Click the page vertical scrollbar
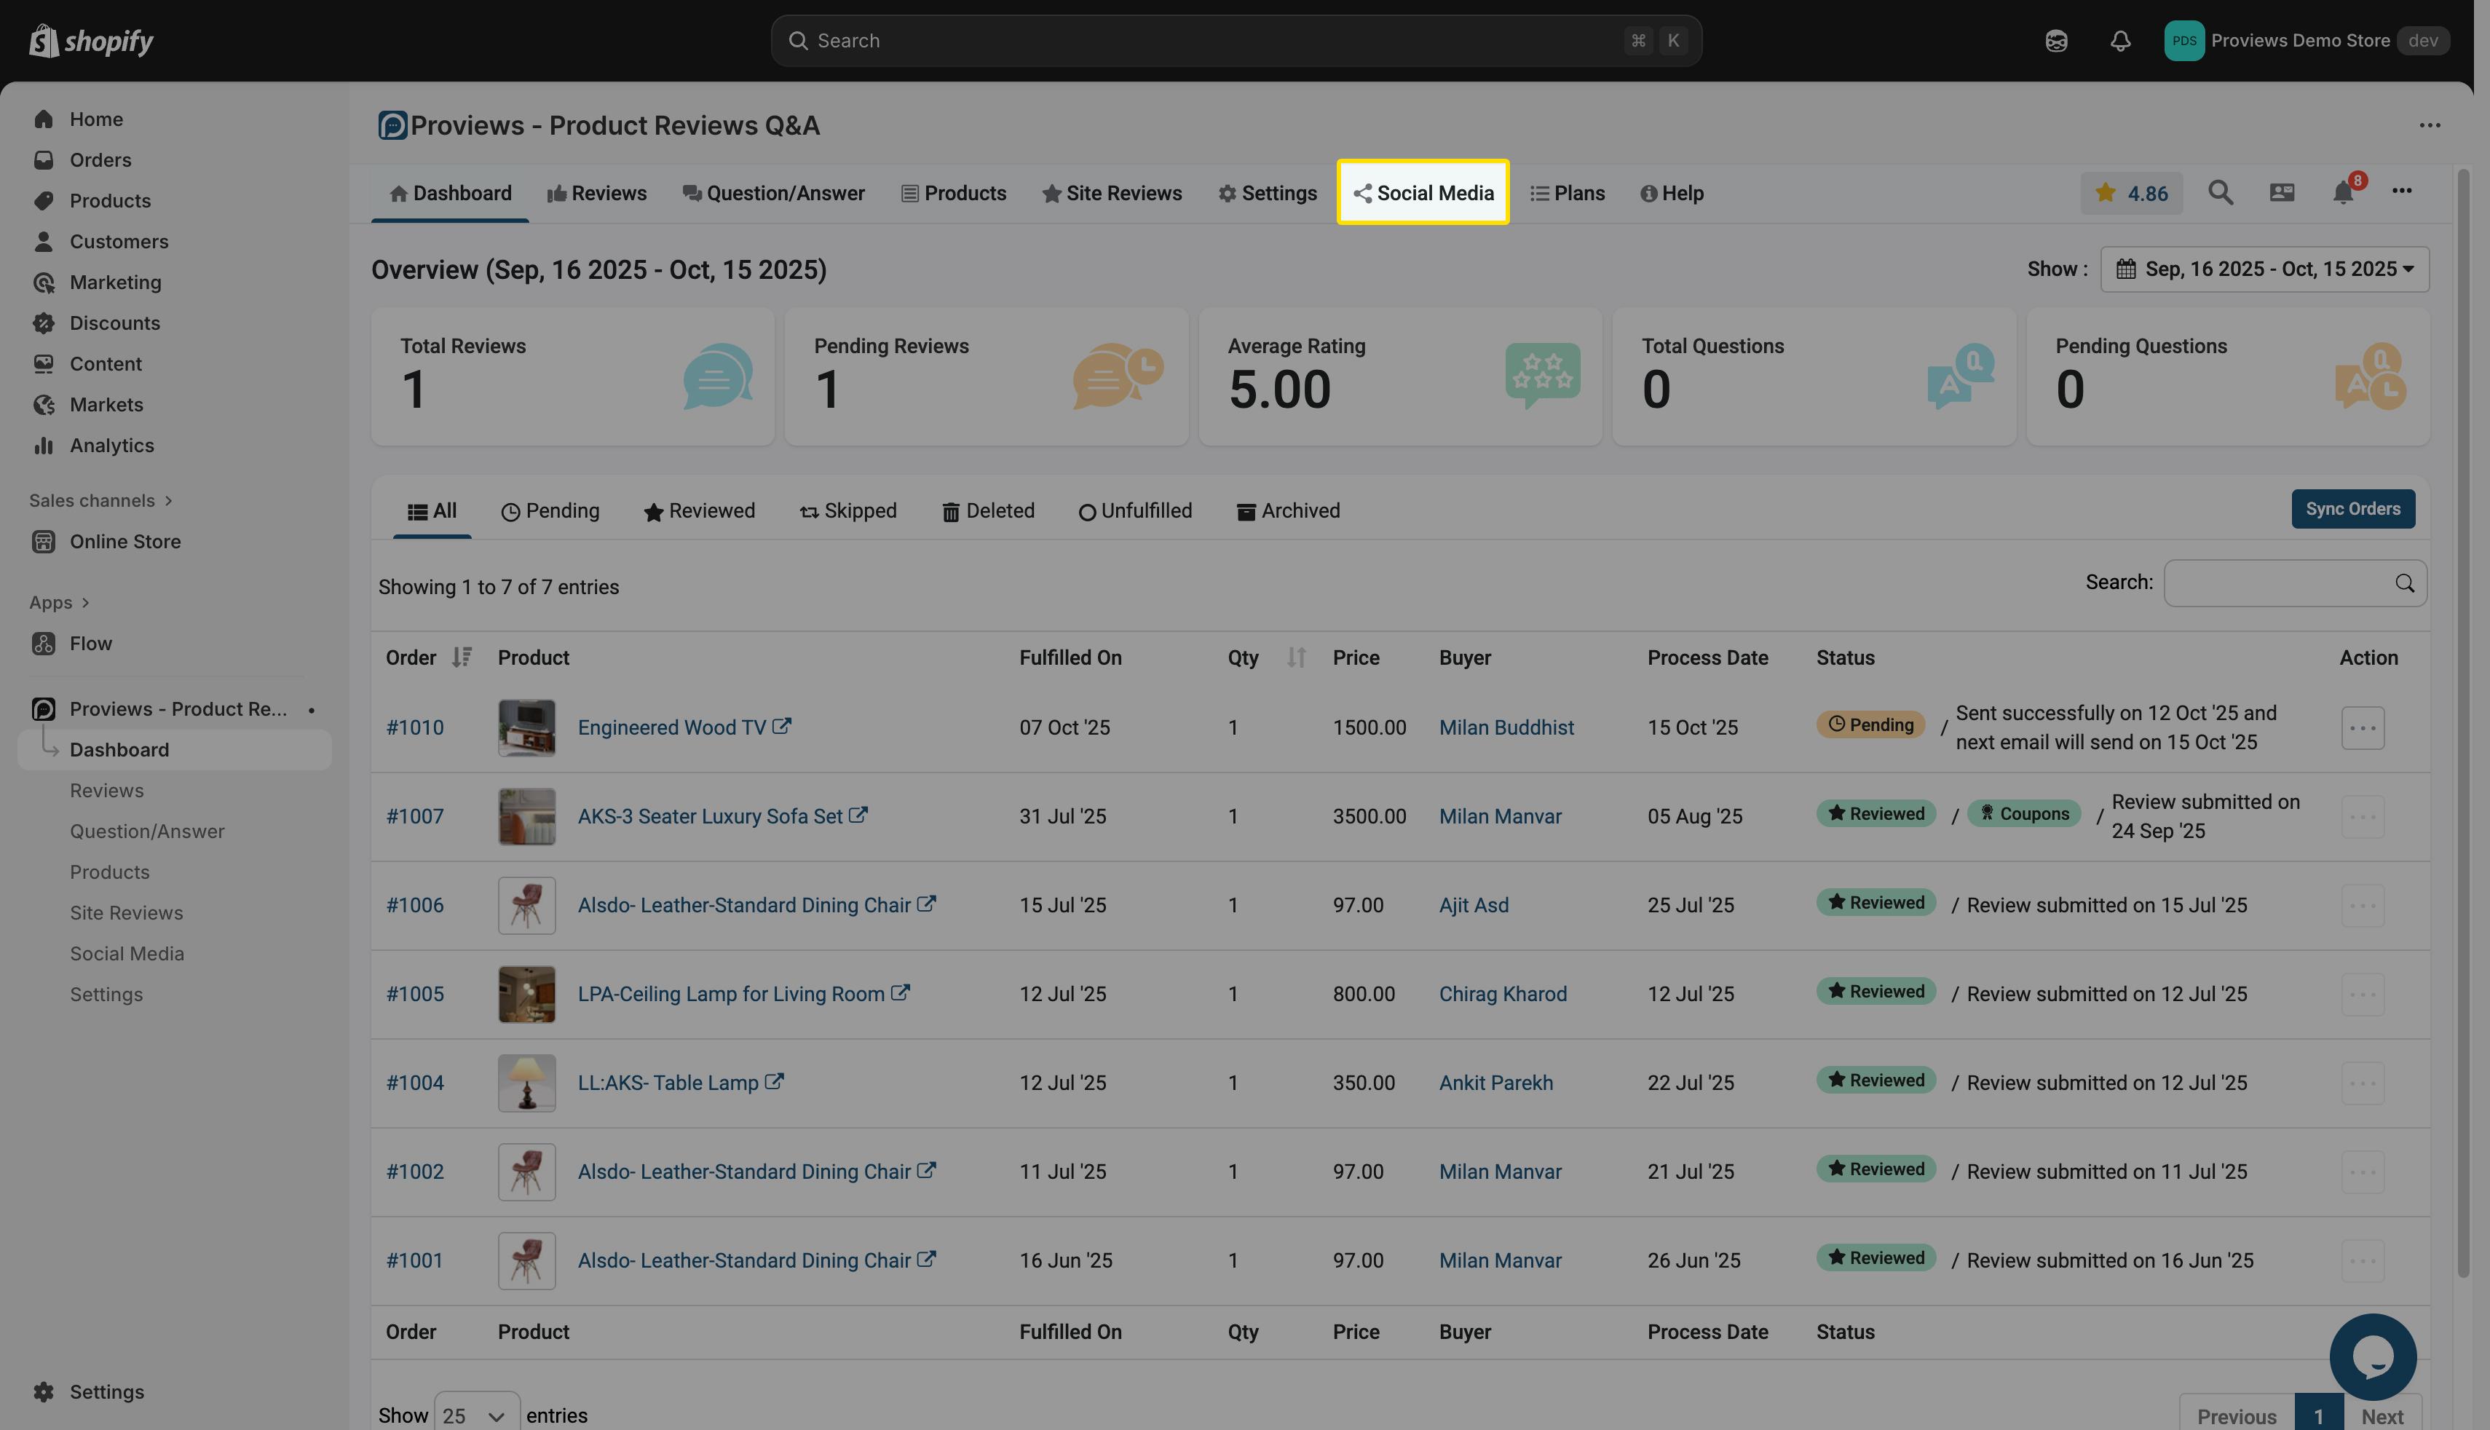Image resolution: width=2490 pixels, height=1430 pixels. click(2462, 723)
